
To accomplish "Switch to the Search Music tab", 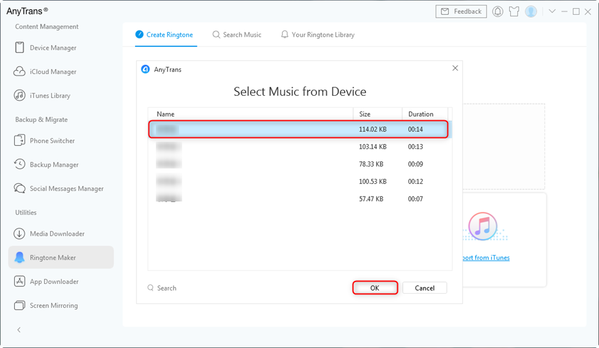I will [x=237, y=35].
